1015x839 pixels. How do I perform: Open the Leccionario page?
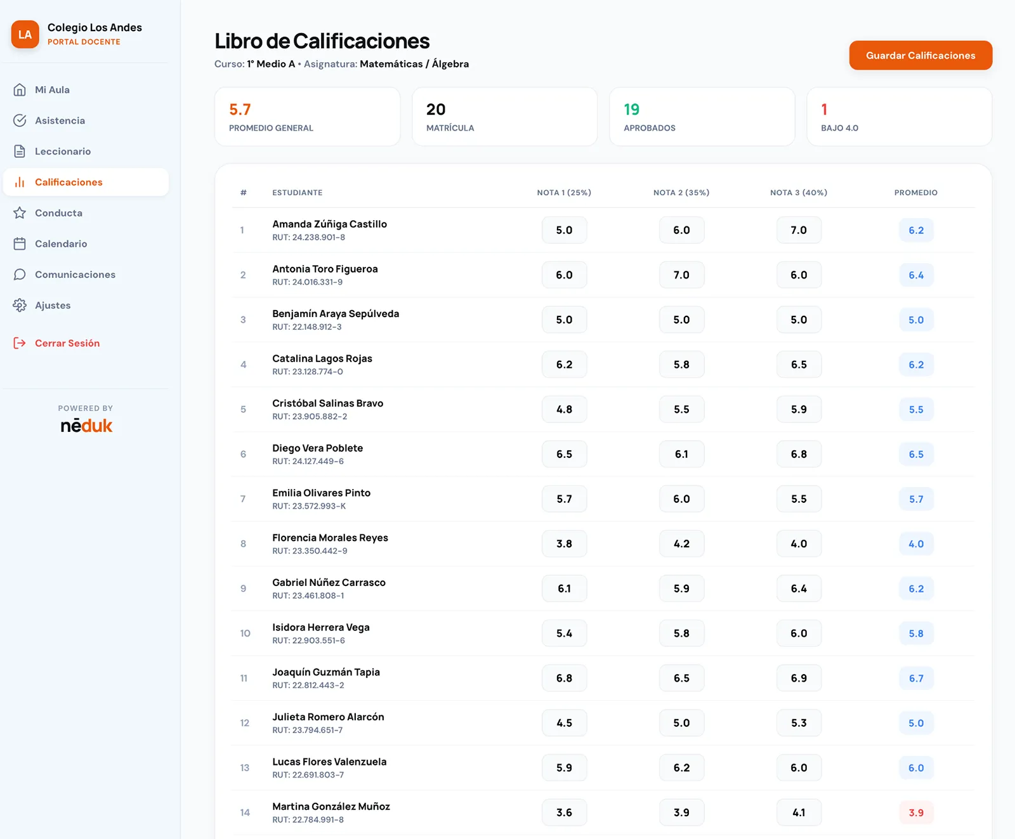tap(86, 151)
